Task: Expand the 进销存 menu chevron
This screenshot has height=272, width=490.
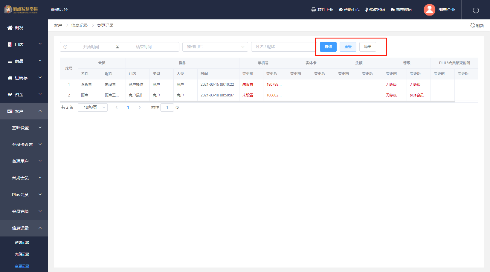Action: (40, 78)
